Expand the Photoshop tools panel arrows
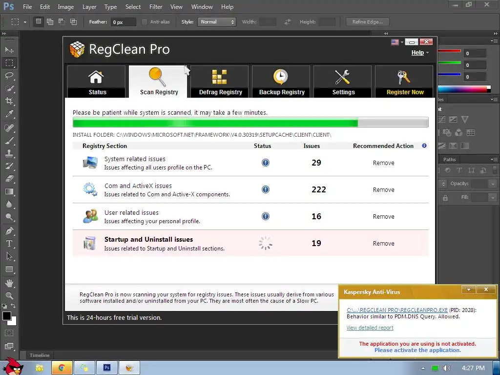500x375 pixels. pyautogui.click(x=4, y=34)
